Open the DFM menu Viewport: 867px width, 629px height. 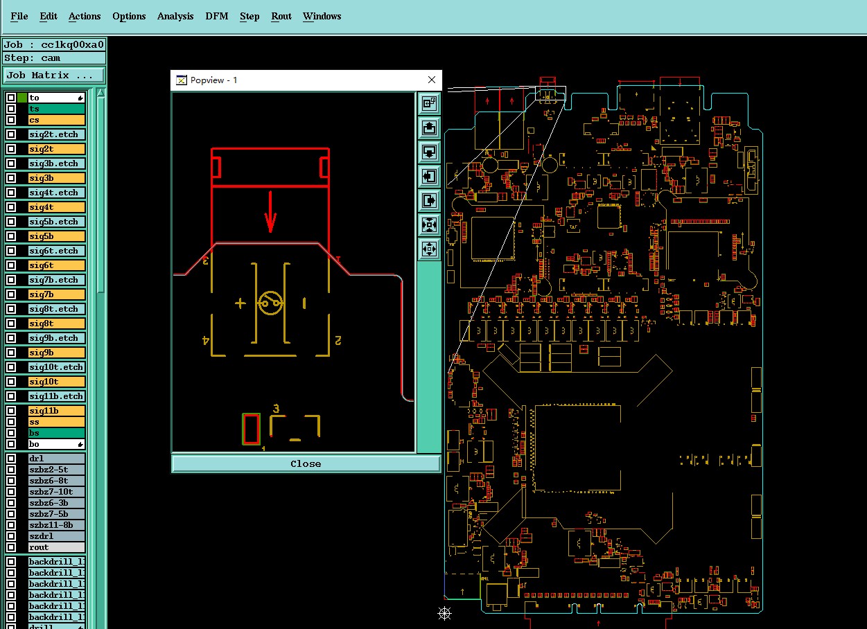tap(217, 16)
